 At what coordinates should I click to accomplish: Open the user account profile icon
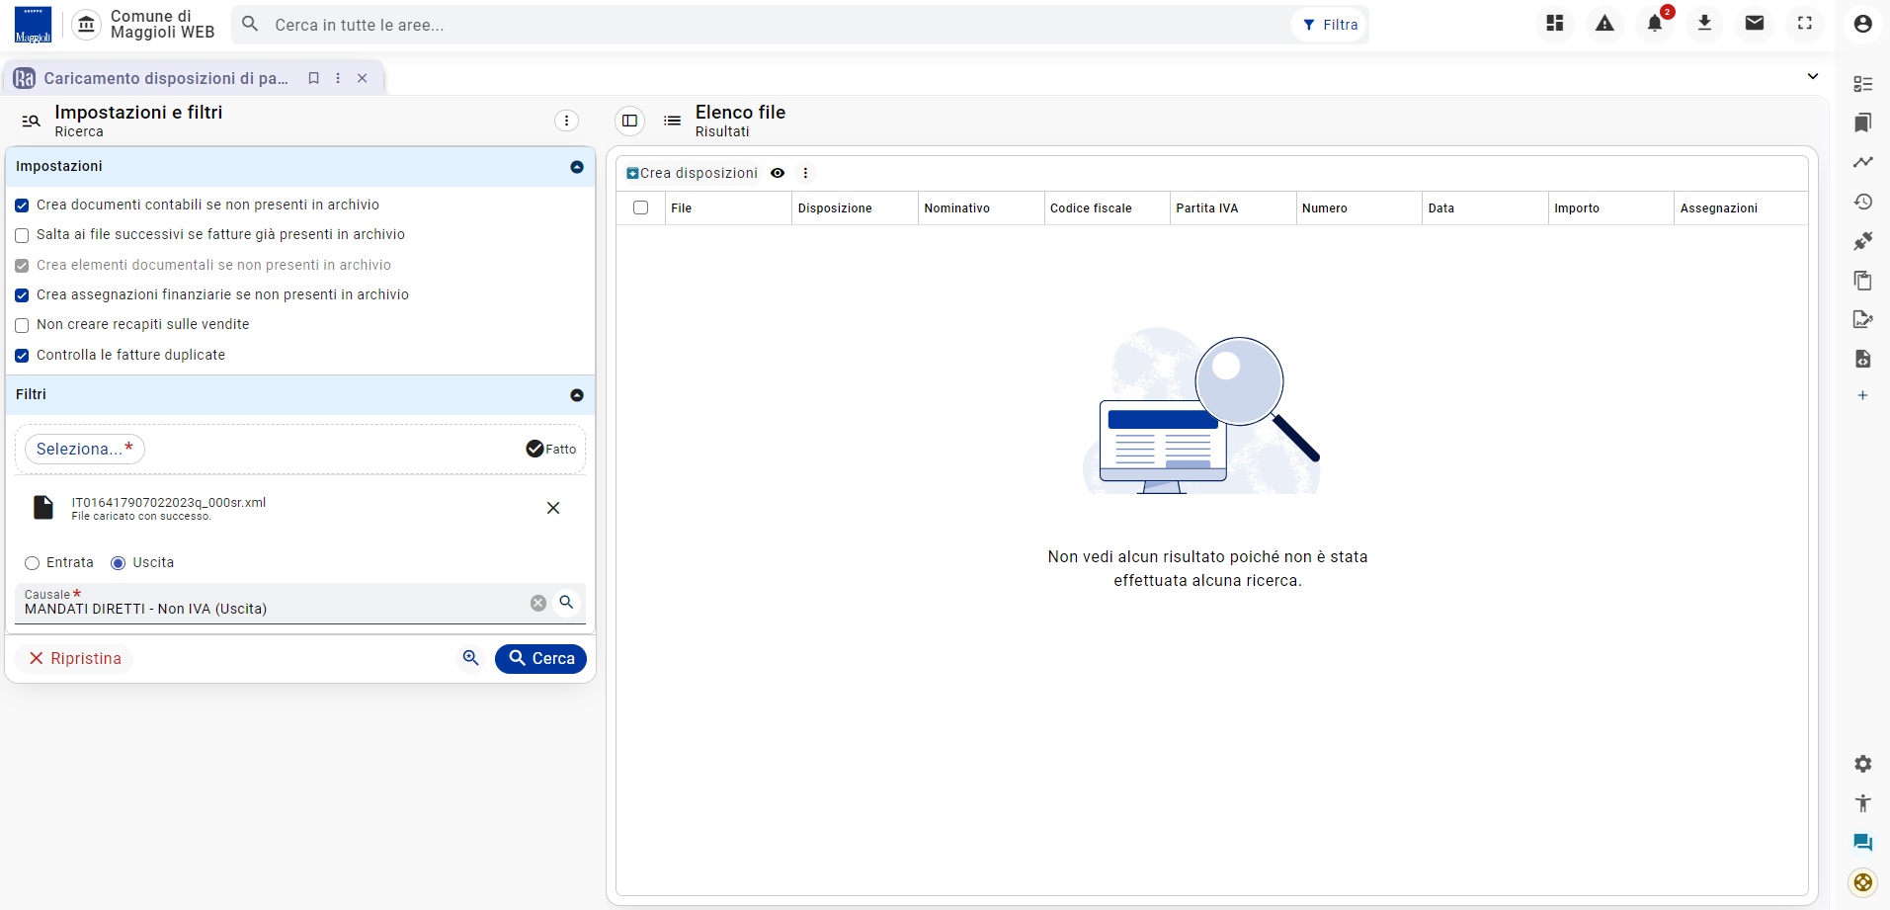[x=1863, y=24]
